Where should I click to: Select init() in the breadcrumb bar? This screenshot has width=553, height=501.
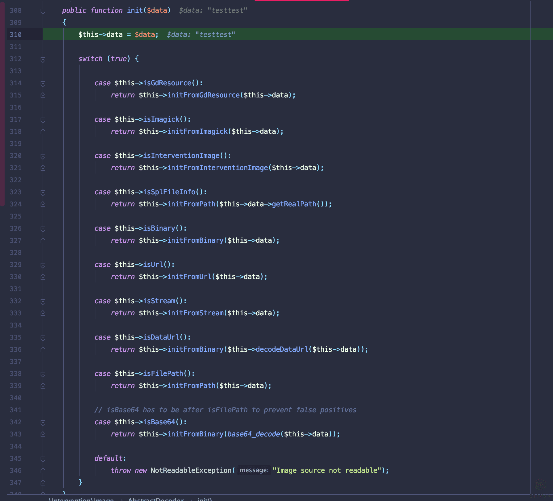(x=204, y=499)
